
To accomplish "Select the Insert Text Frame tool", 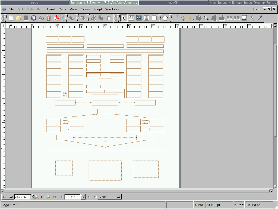I will pyautogui.click(x=131, y=18).
